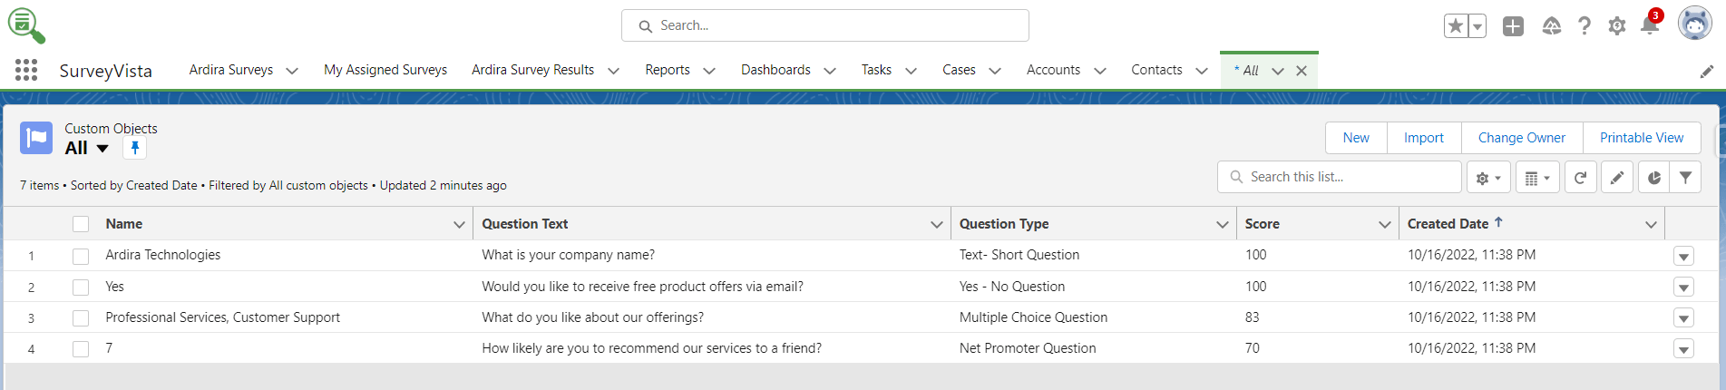
Task: Open row actions menu for Ardira Technologies
Action: point(1683,257)
